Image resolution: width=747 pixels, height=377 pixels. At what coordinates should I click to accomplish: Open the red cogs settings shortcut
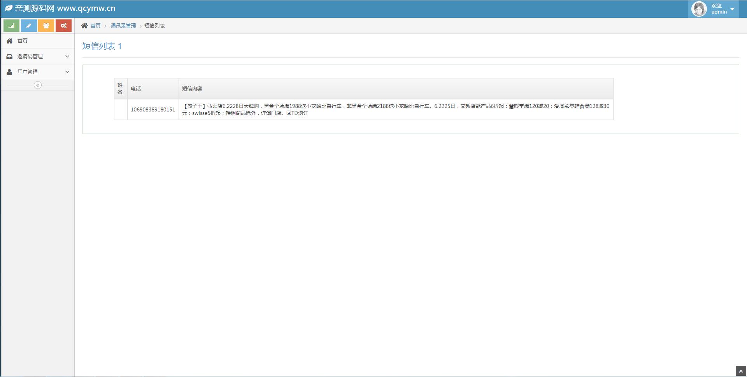[x=63, y=26]
